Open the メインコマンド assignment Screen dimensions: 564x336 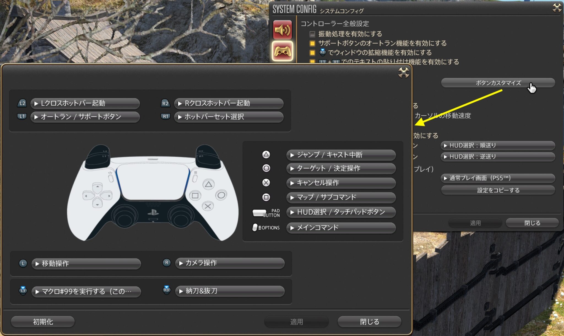tap(341, 228)
